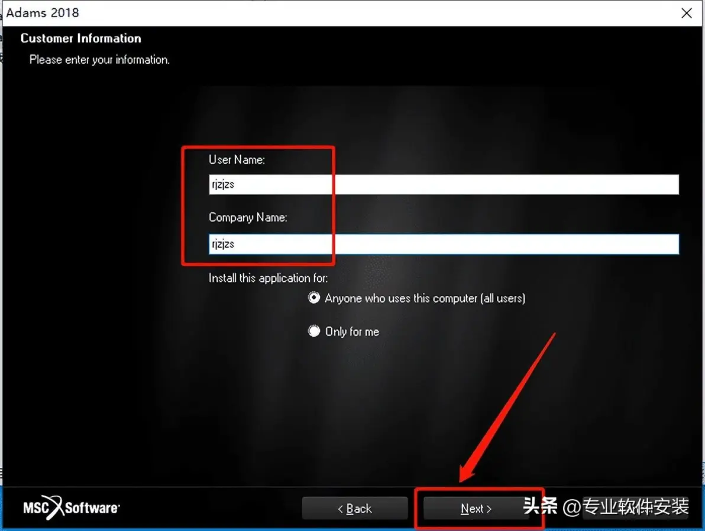Click the 'Company Name:' label

pyautogui.click(x=248, y=217)
